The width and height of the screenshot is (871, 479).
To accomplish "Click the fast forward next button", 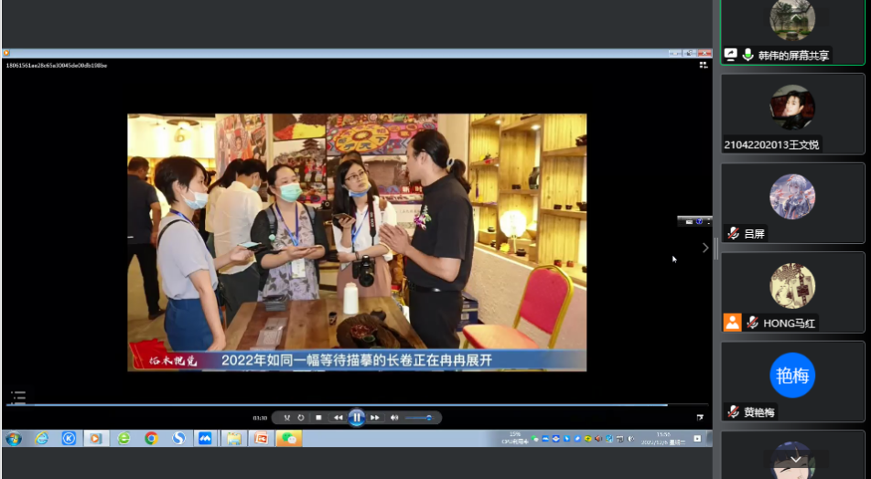I will [x=375, y=418].
